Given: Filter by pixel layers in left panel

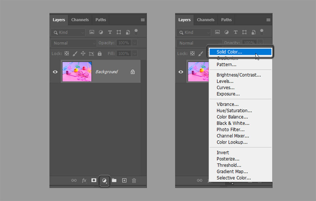Looking at the screenshot, I should coord(92,32).
